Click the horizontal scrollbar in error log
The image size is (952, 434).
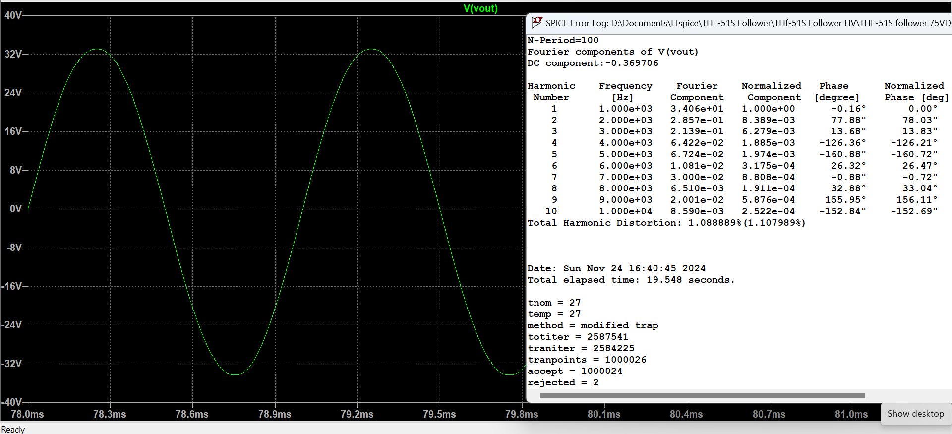tap(702, 396)
